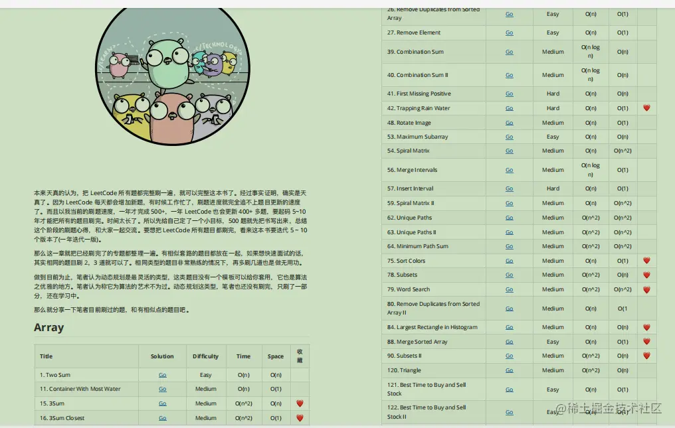Open the Go link for 42. Trapping Rain Water
The width and height of the screenshot is (675, 428).
[x=510, y=108]
